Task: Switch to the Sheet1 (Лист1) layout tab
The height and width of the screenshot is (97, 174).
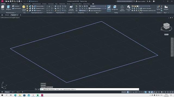Action: point(13,92)
